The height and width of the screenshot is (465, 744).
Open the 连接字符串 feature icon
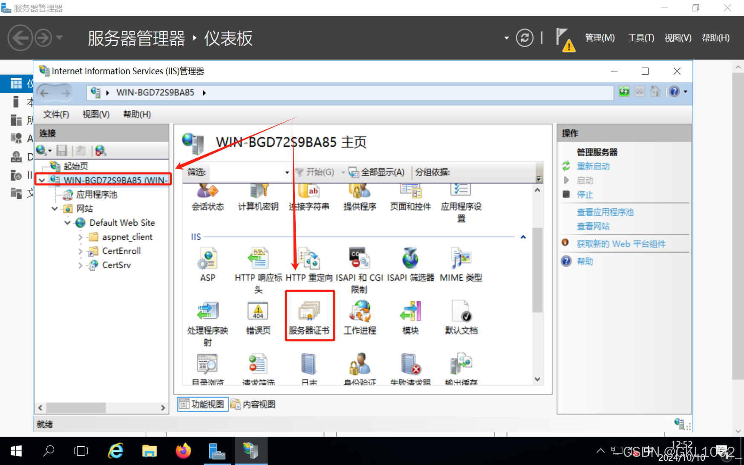[x=309, y=198]
